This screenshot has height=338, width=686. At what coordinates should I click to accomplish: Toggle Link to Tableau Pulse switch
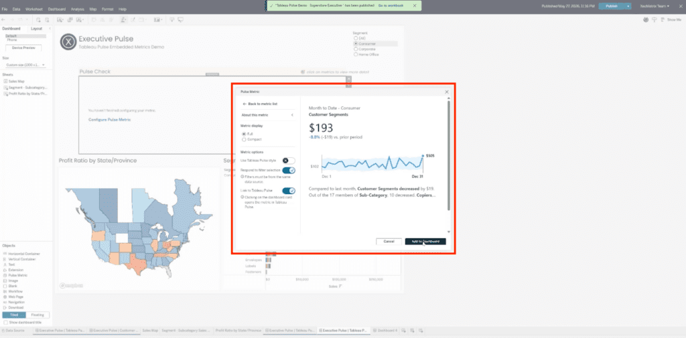tap(288, 191)
